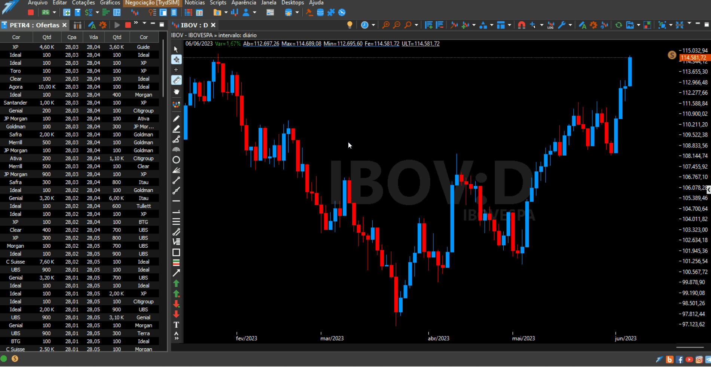Expand the drawing toolbar double chevron
Image resolution: width=711 pixels, height=367 pixels.
pos(176,339)
